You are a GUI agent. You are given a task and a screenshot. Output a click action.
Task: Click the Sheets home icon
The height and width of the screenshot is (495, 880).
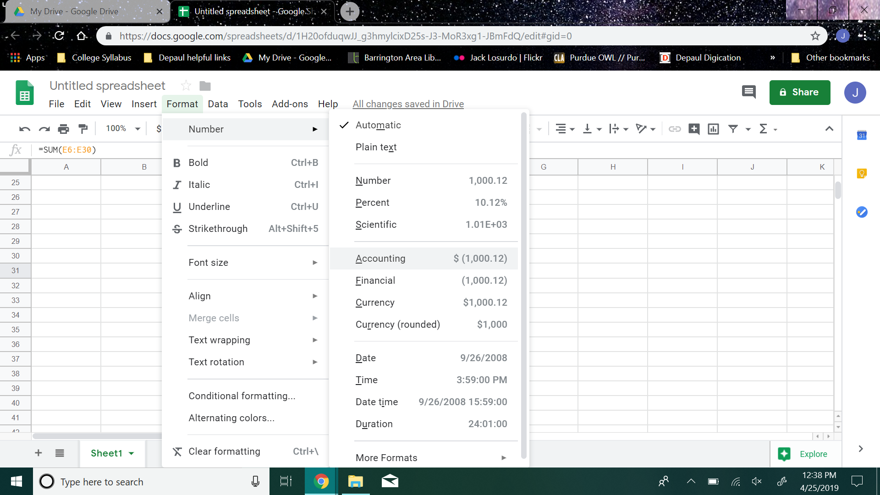click(25, 93)
